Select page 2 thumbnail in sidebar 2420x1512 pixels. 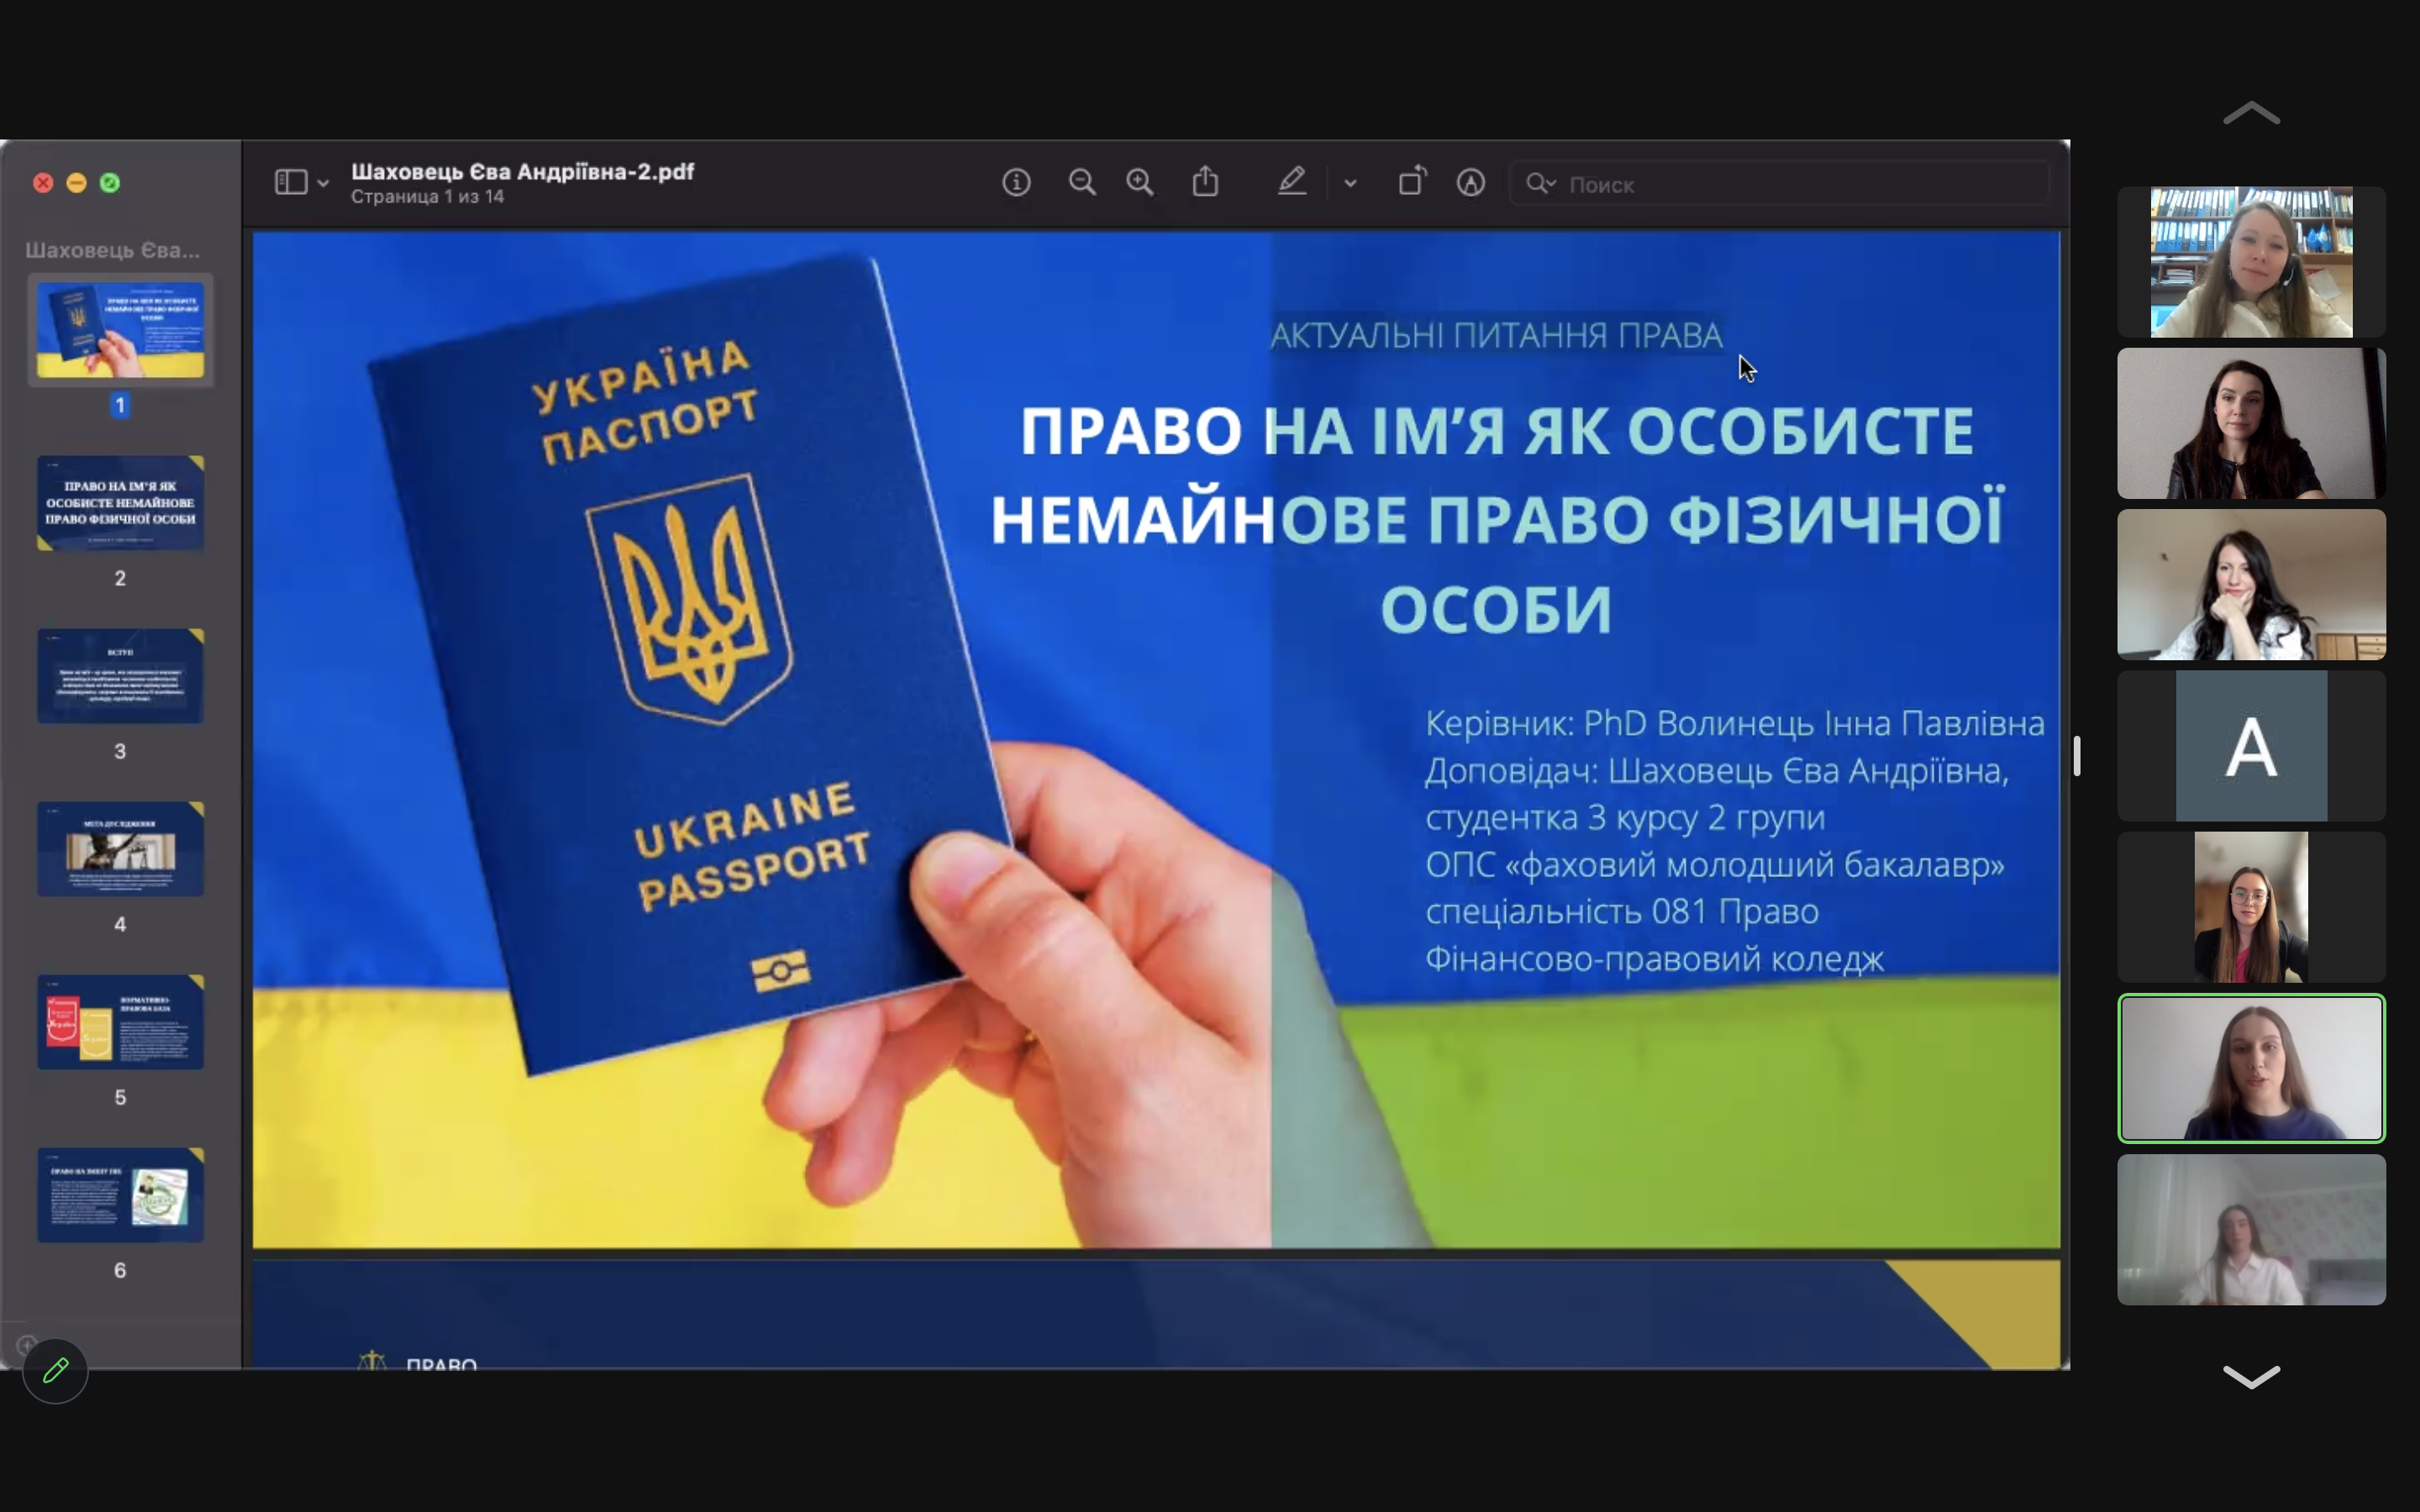tap(120, 503)
